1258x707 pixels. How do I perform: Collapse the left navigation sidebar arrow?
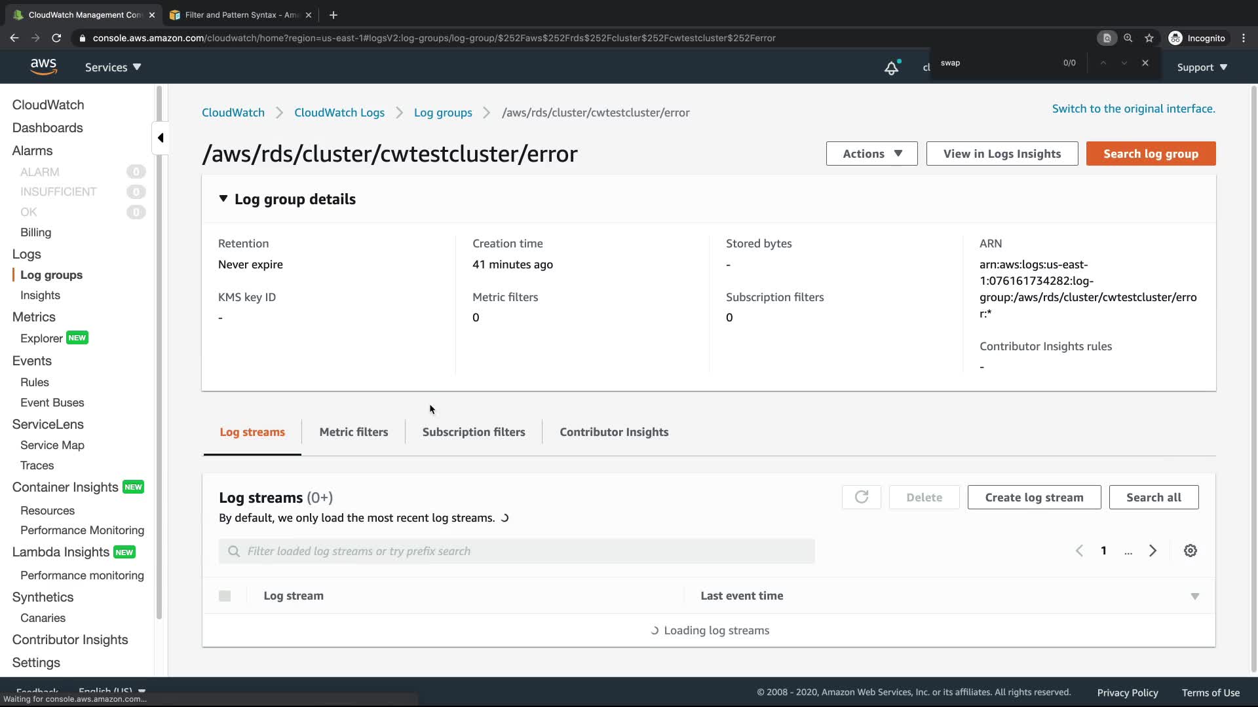[161, 138]
